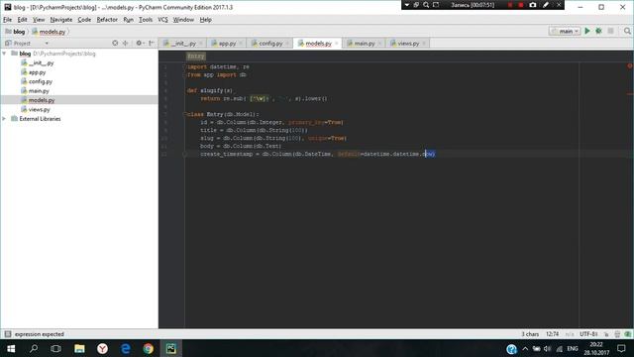Image resolution: width=634 pixels, height=357 pixels.
Task: Open Project panel gear settings
Action: 140,43
